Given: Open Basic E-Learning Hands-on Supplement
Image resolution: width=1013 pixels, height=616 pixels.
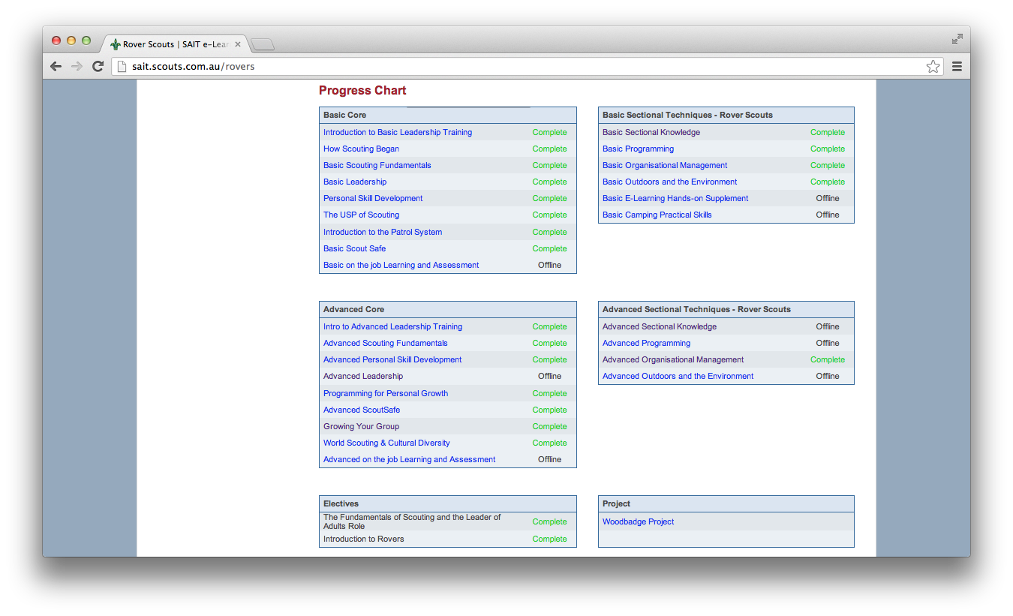Looking at the screenshot, I should coord(675,198).
